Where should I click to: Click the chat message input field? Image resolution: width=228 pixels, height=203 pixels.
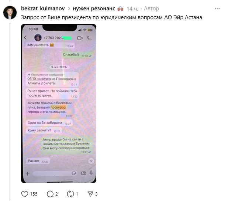click(x=55, y=173)
